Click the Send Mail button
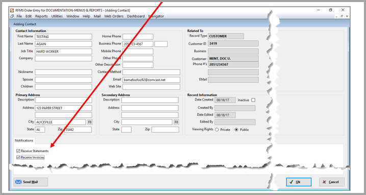 click(x=31, y=182)
